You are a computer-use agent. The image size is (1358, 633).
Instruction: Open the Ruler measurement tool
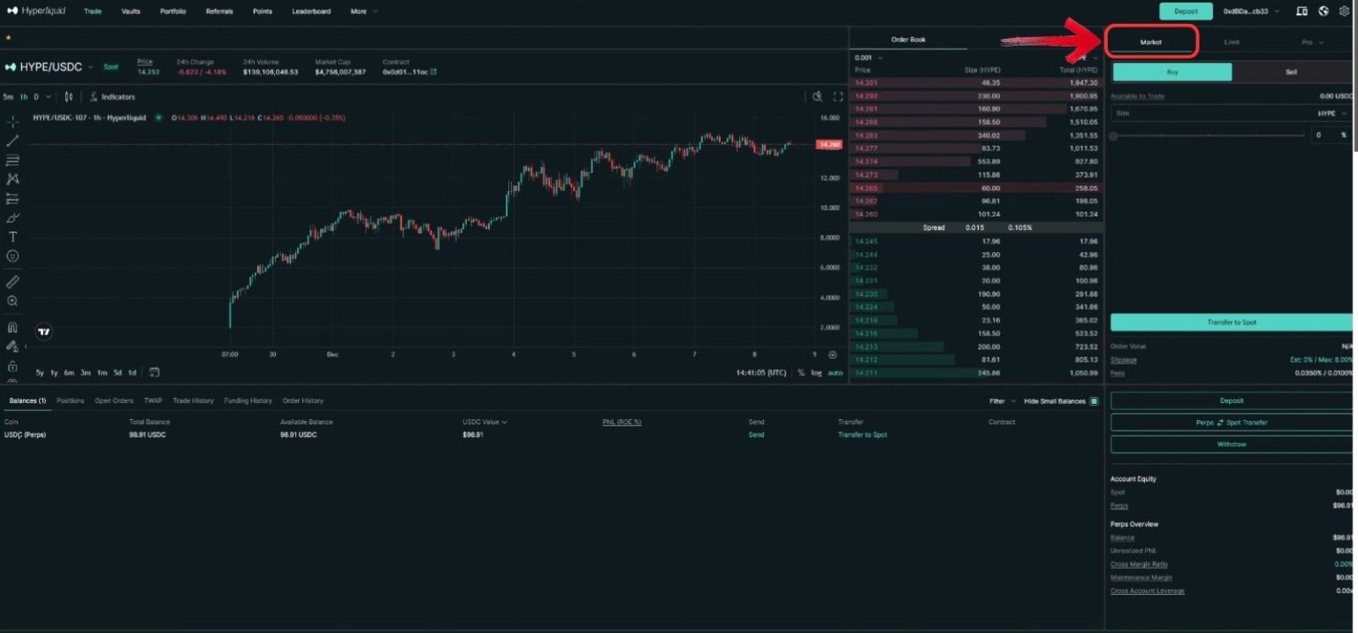click(x=11, y=281)
